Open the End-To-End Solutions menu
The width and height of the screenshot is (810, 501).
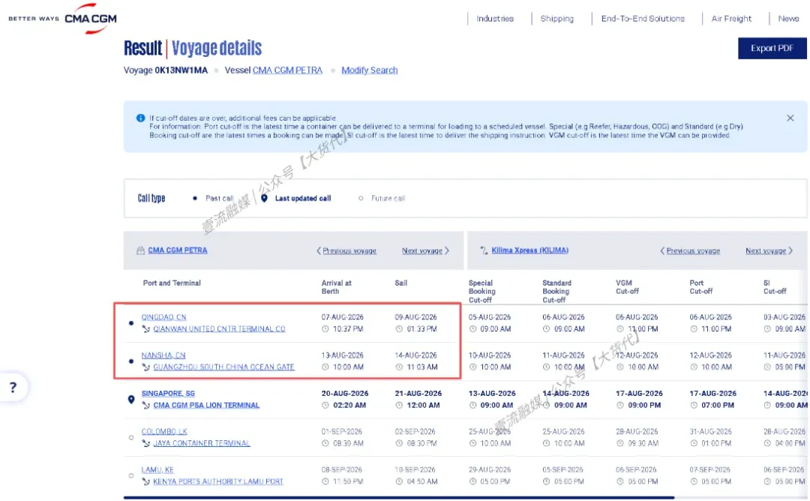[643, 19]
